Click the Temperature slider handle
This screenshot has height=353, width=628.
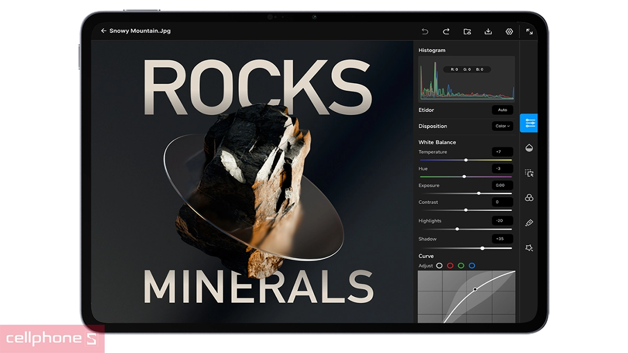click(x=466, y=160)
